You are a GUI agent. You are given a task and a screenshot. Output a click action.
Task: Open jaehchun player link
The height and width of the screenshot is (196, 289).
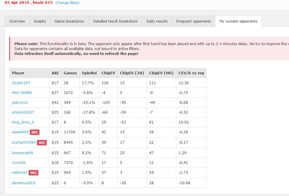coord(20,103)
